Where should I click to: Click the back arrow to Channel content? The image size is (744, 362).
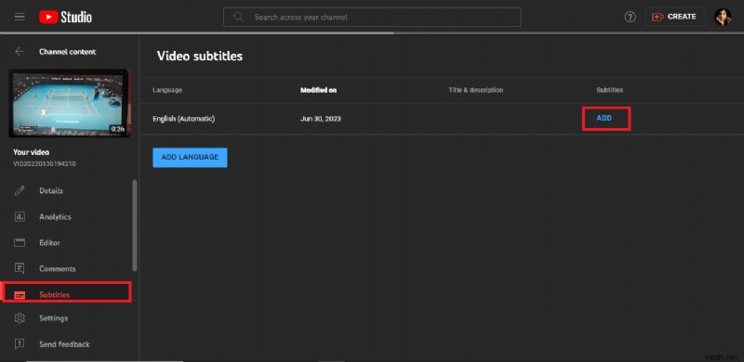20,52
